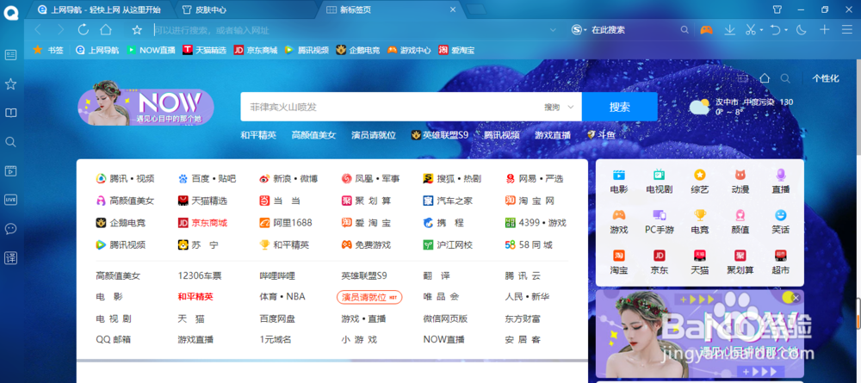Toggle night mode with the moon icon

pos(801,29)
